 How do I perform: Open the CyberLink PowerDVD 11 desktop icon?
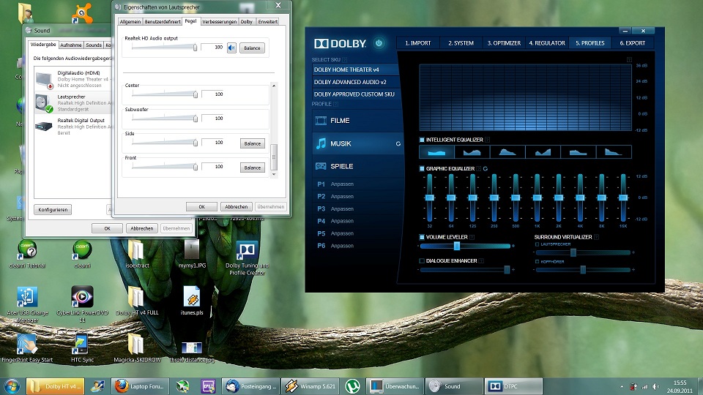83,304
